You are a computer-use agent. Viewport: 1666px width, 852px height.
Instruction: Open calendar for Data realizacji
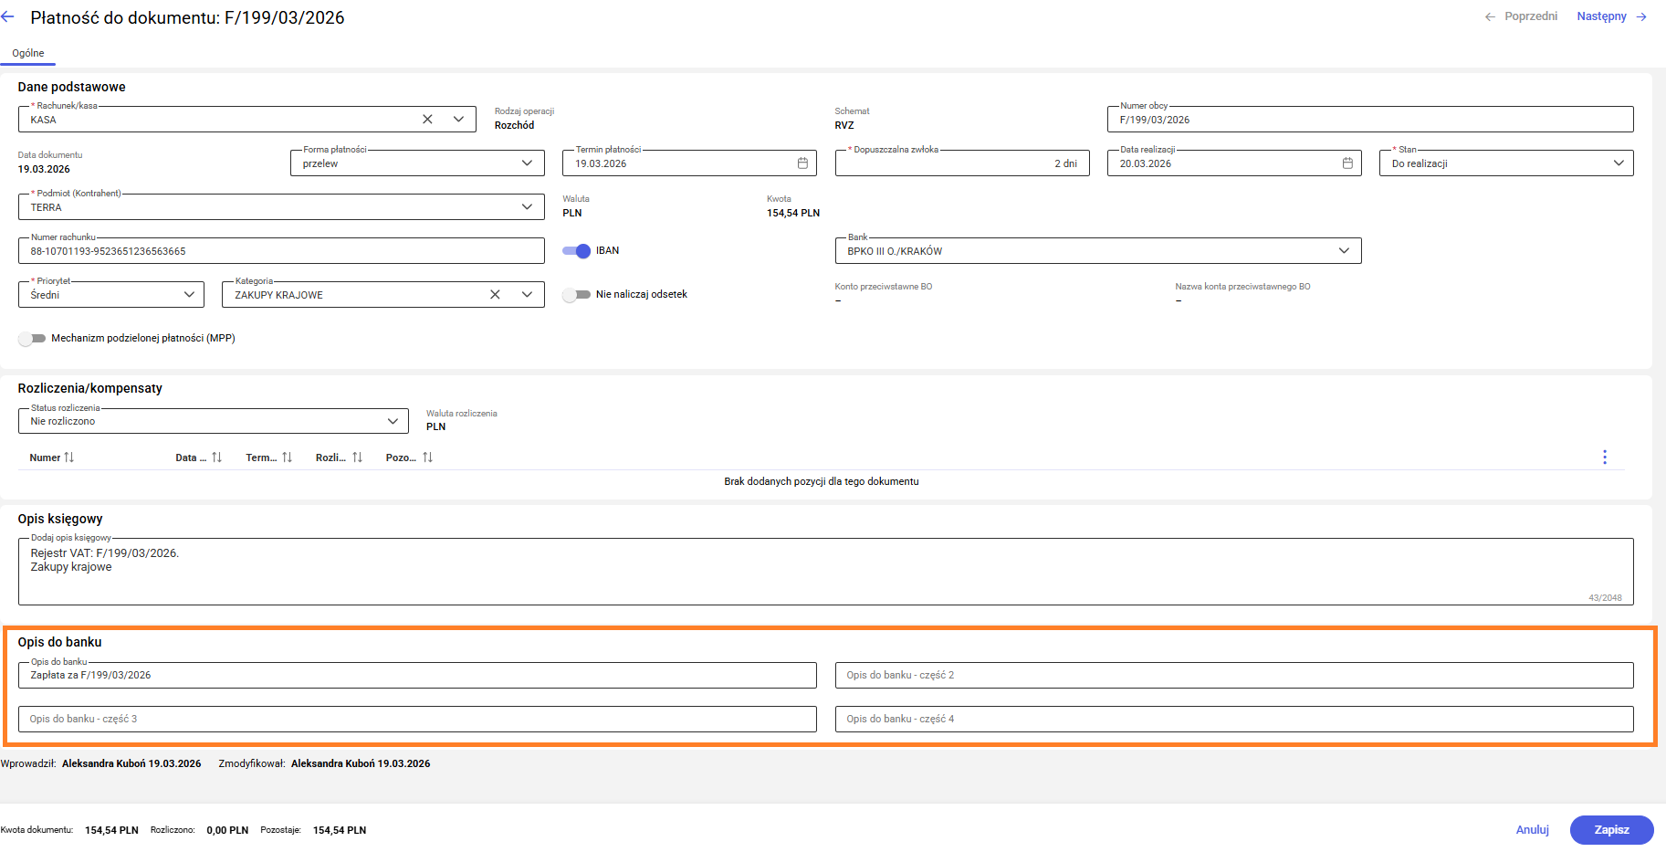[x=1346, y=163]
